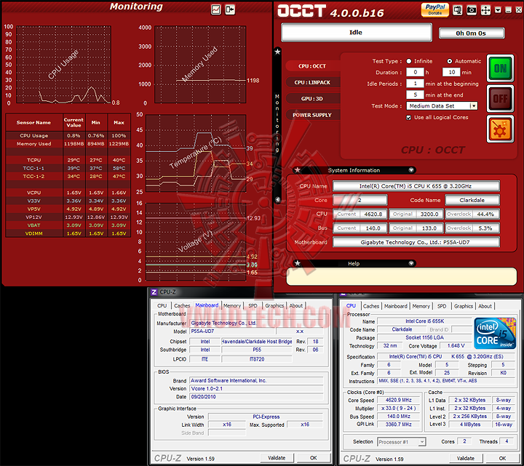Click the Code Name Clarkdale field
The height and width of the screenshot is (466, 524).
pos(472,200)
